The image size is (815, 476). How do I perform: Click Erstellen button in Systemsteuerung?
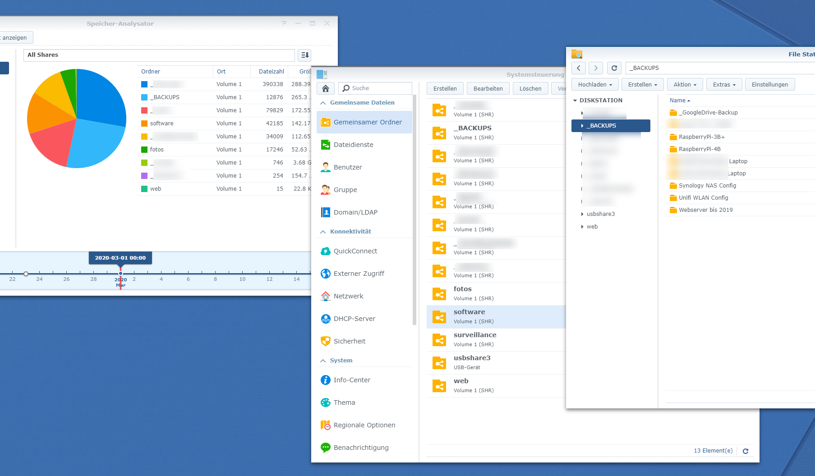[x=445, y=88]
